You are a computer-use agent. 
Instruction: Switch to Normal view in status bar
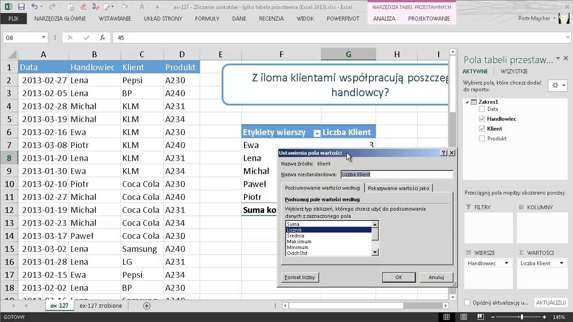tap(446, 317)
